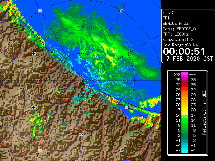Image resolution: width=215 pixels, height=161 pixels.
Task: Click the southeast 60 km ring label
Action: 121,150
